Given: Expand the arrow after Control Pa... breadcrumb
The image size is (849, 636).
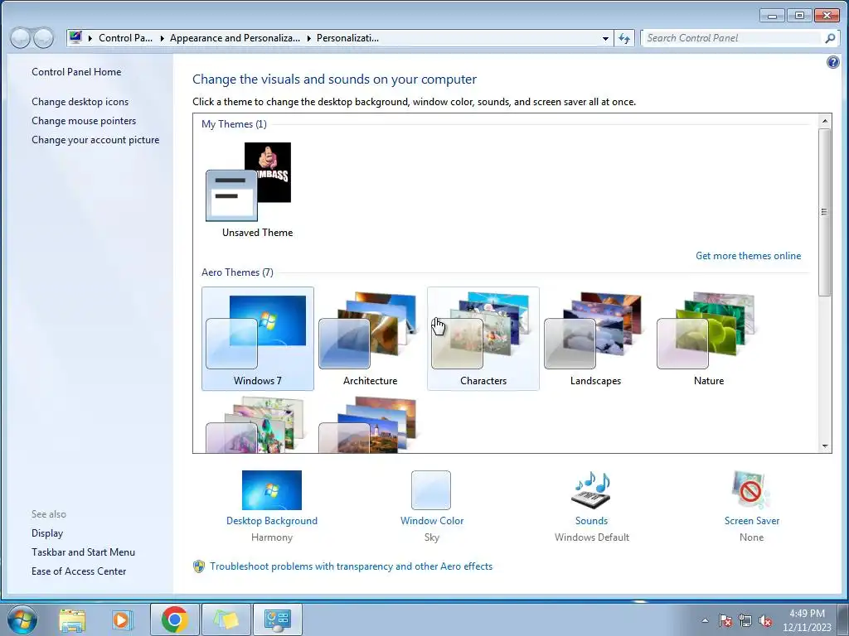Looking at the screenshot, I should [x=162, y=38].
